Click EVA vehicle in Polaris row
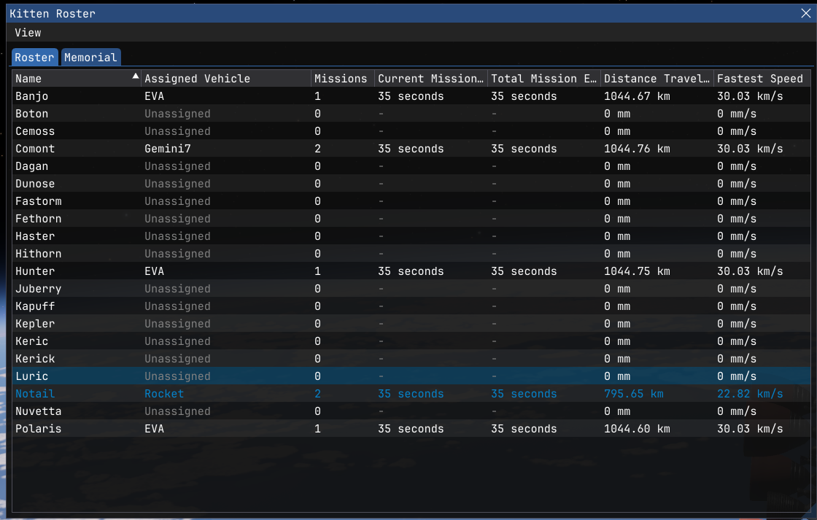 154,429
